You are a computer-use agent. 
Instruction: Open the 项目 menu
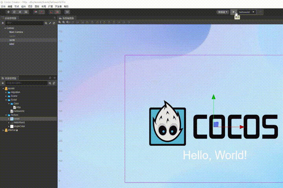pyautogui.click(x=30, y=7)
